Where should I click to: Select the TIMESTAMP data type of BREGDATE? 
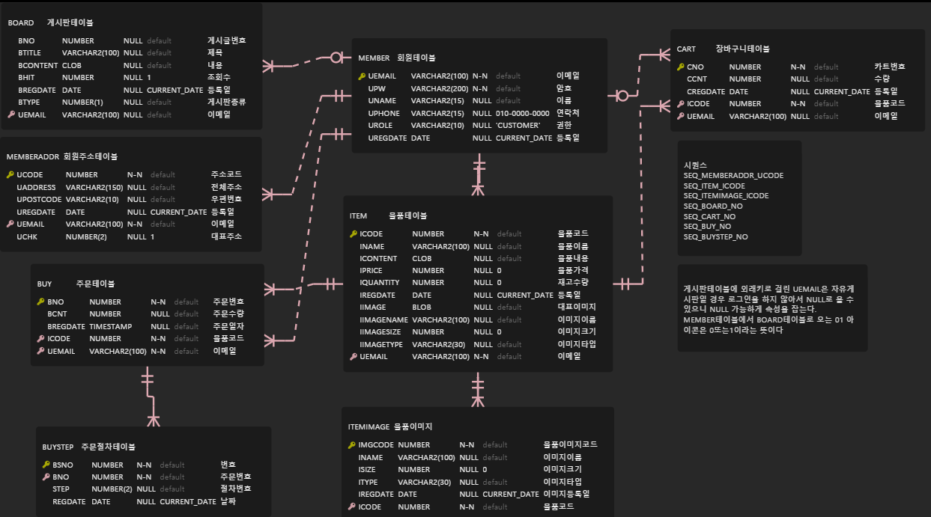pyautogui.click(x=112, y=327)
